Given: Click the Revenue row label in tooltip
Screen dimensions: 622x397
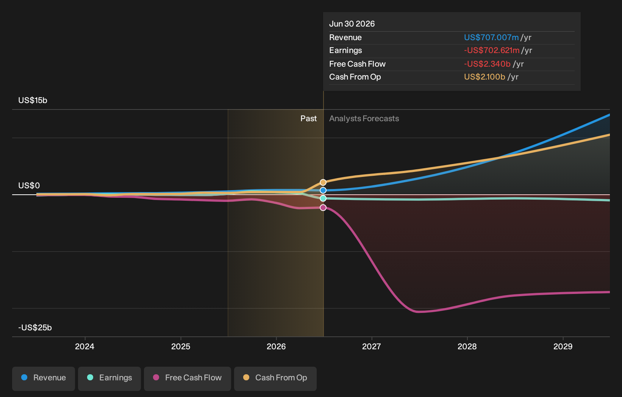Looking at the screenshot, I should [345, 38].
